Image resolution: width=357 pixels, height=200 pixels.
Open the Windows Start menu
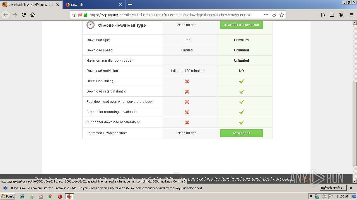(x=8, y=196)
